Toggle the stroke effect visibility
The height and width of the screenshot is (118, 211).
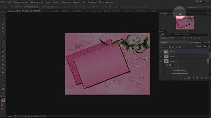click(170, 71)
